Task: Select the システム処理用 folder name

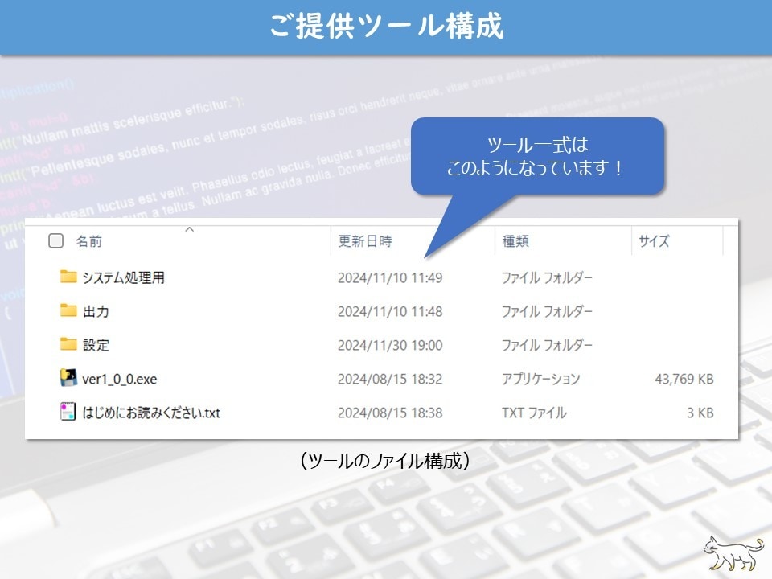Action: (x=124, y=277)
